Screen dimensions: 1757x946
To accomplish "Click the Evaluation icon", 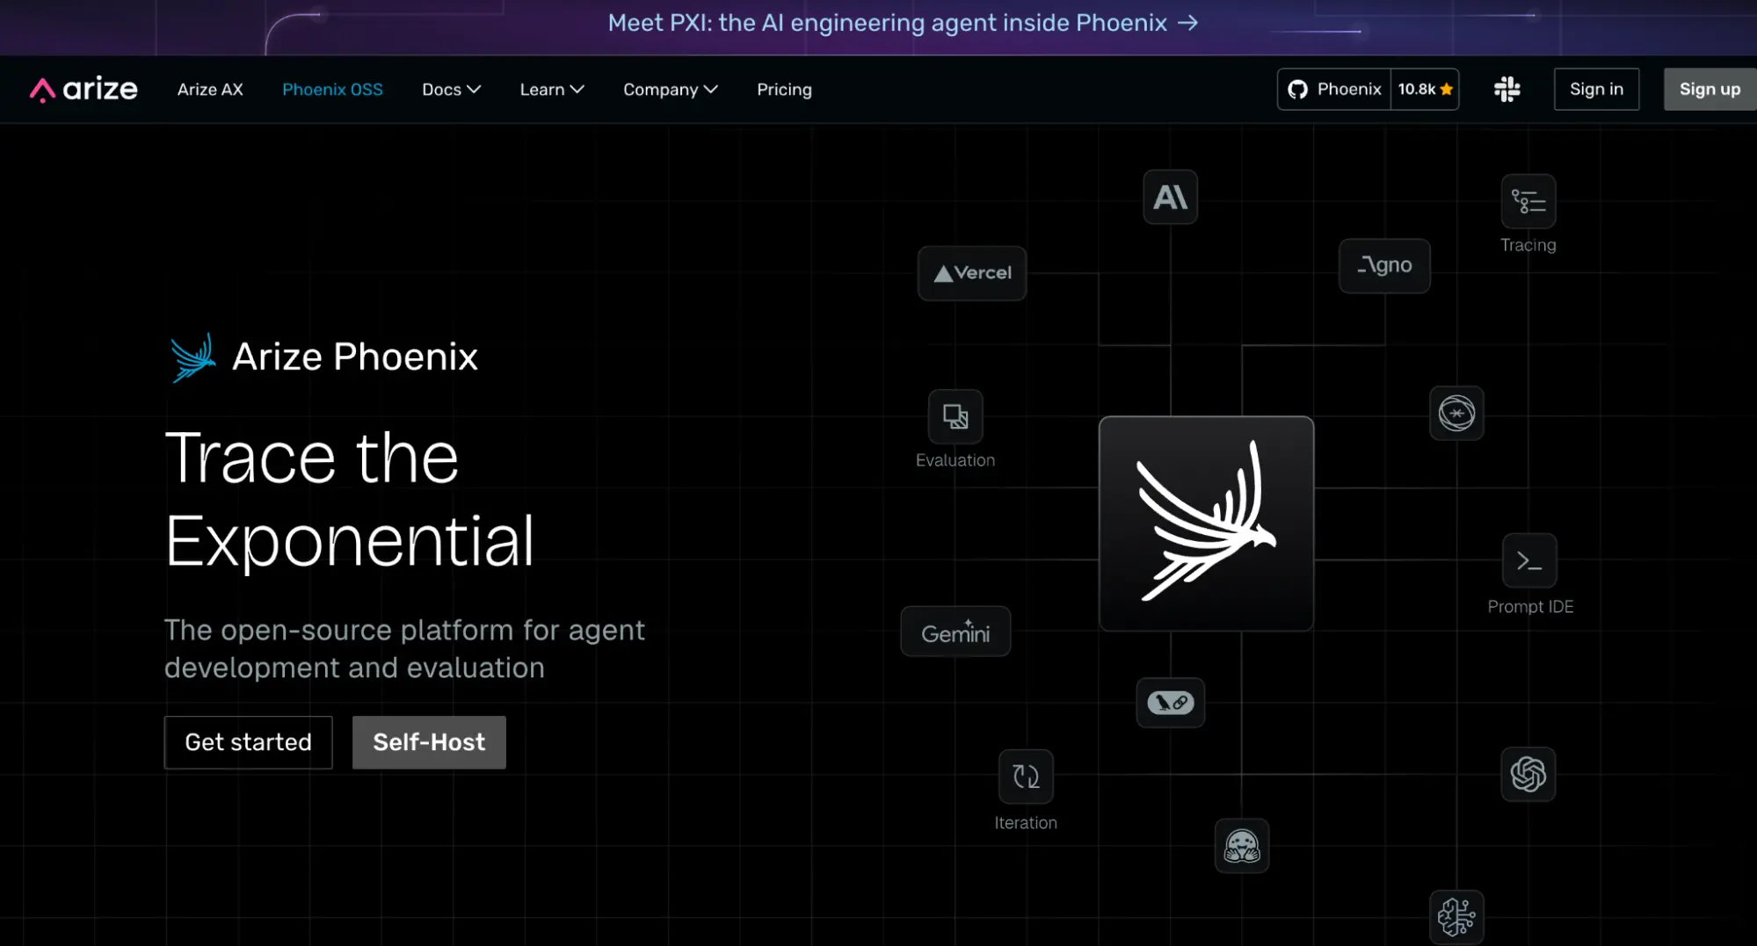I will pos(955,416).
